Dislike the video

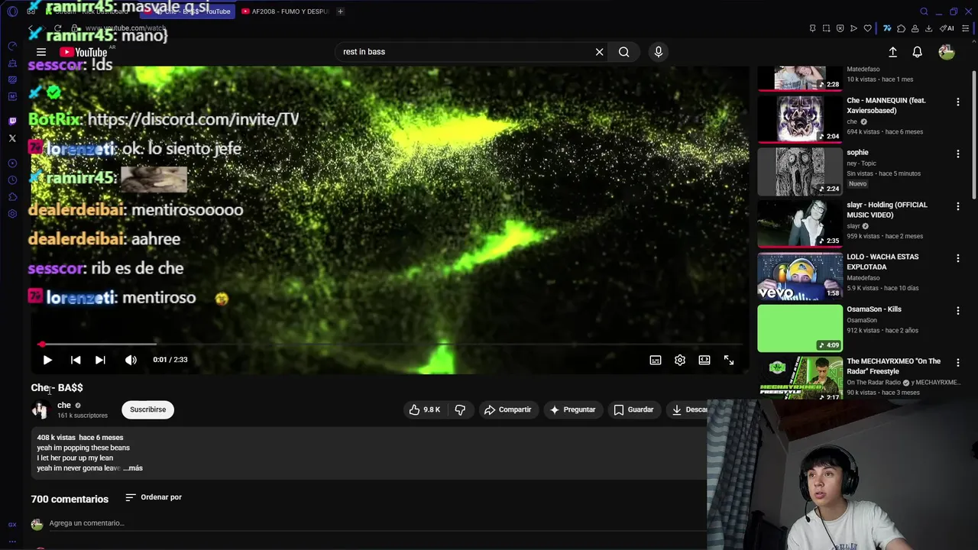pyautogui.click(x=460, y=410)
